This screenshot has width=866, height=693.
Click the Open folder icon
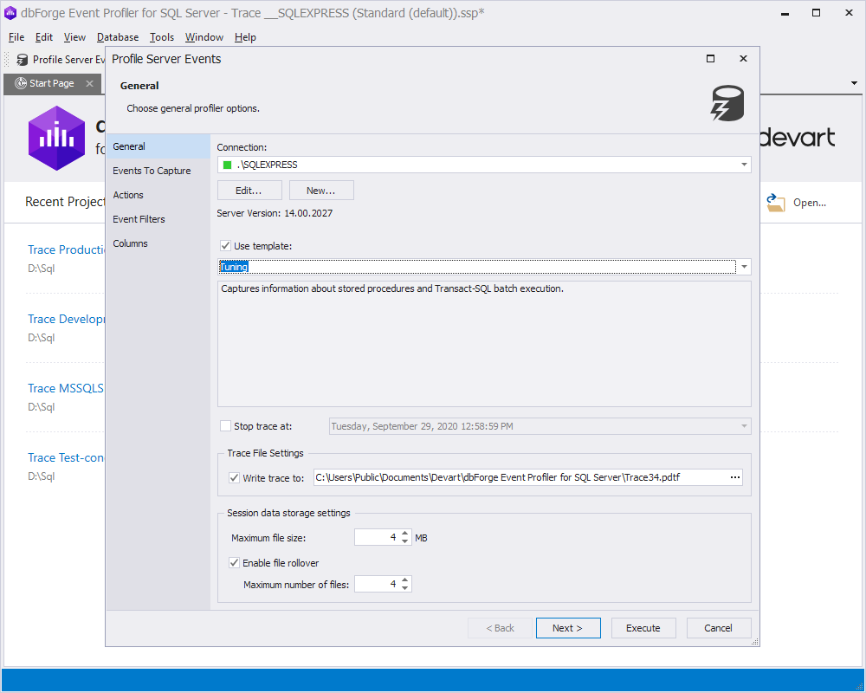[775, 203]
